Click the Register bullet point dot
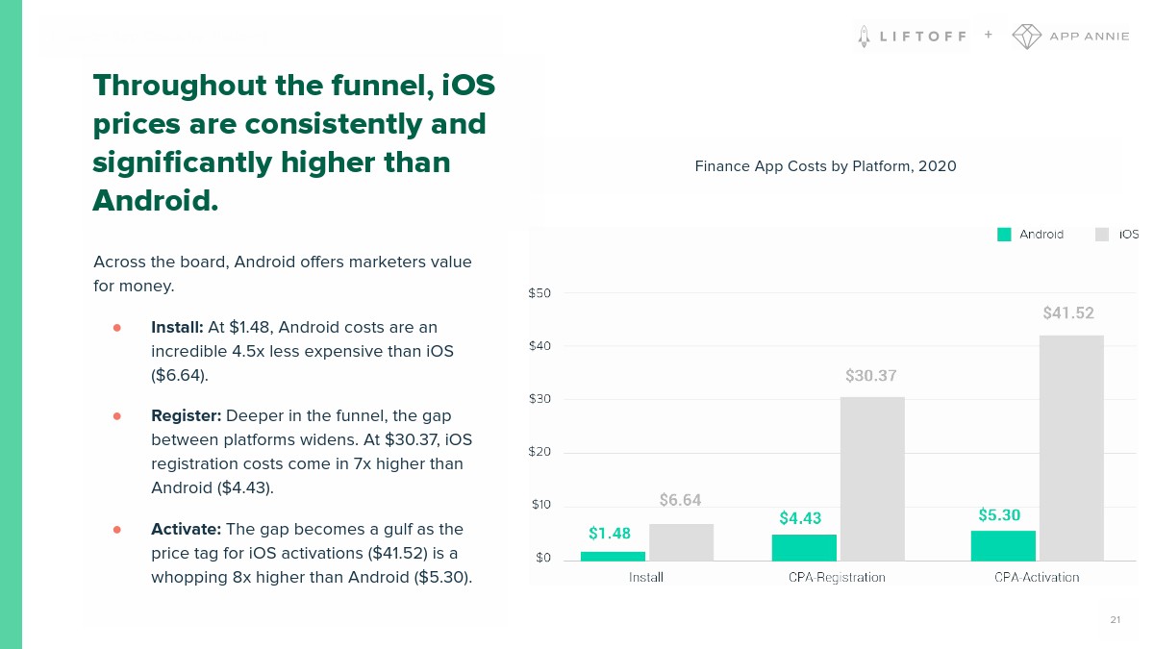Viewport: 1154px width, 649px height. pyautogui.click(x=117, y=416)
